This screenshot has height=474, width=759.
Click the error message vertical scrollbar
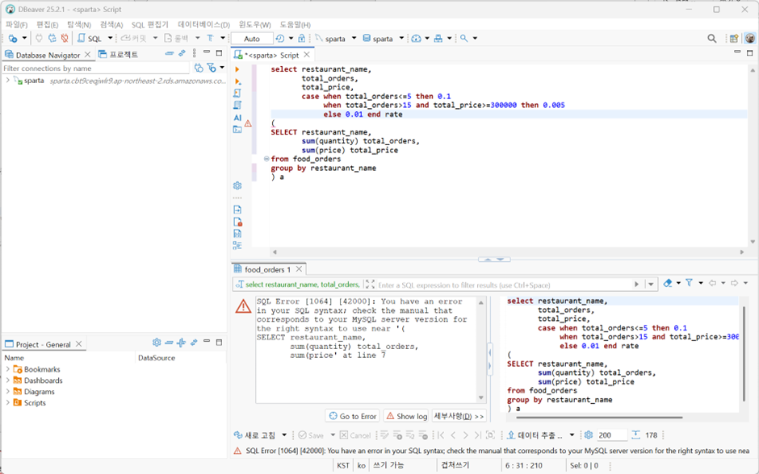point(480,350)
